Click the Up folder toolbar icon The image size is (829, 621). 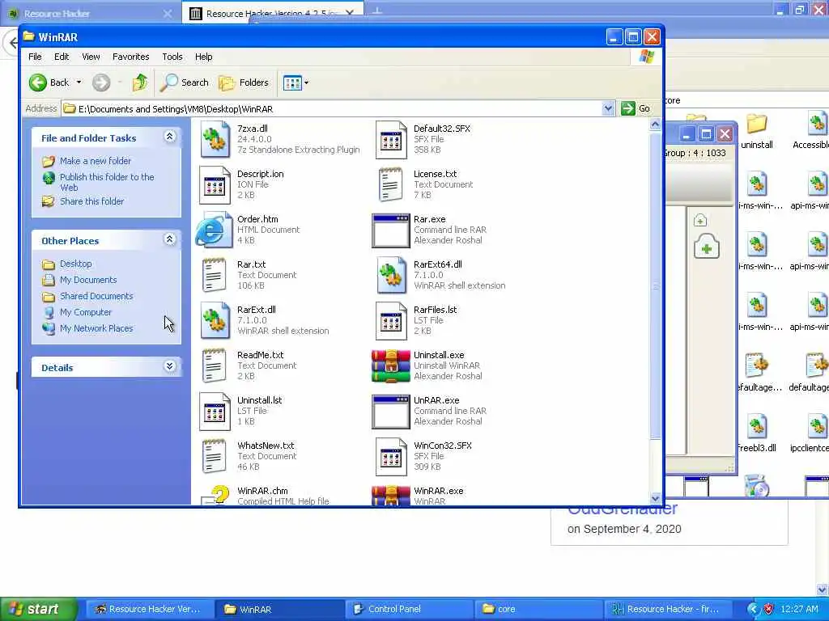point(139,82)
